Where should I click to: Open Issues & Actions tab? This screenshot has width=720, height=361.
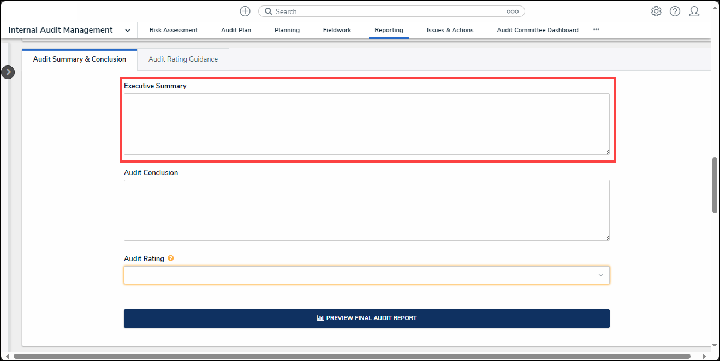(x=450, y=30)
